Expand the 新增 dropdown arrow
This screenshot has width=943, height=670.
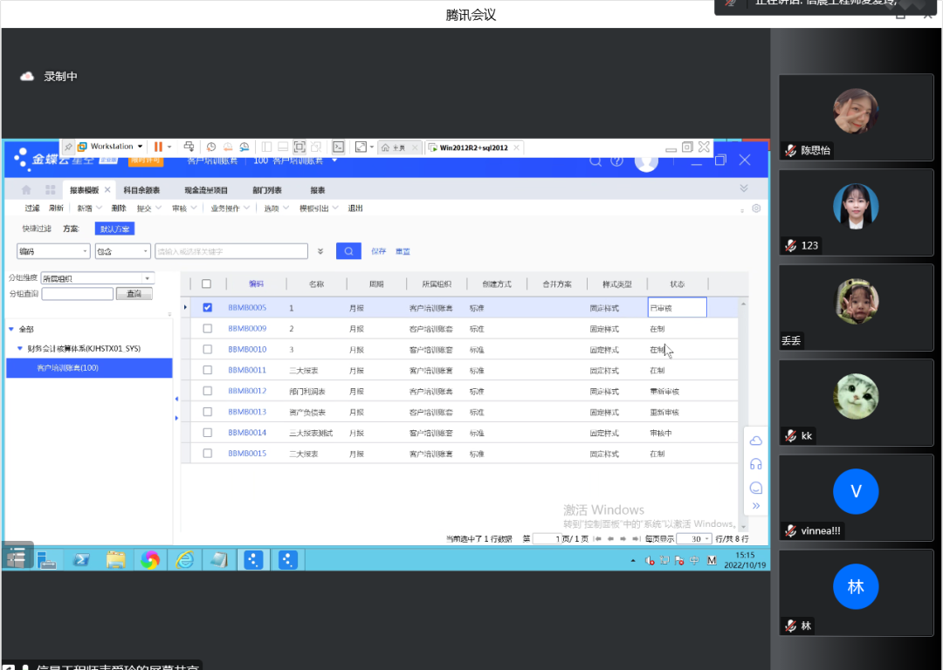[x=100, y=208]
